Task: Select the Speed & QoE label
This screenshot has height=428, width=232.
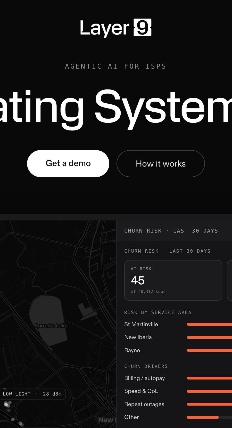Action: 141,391
